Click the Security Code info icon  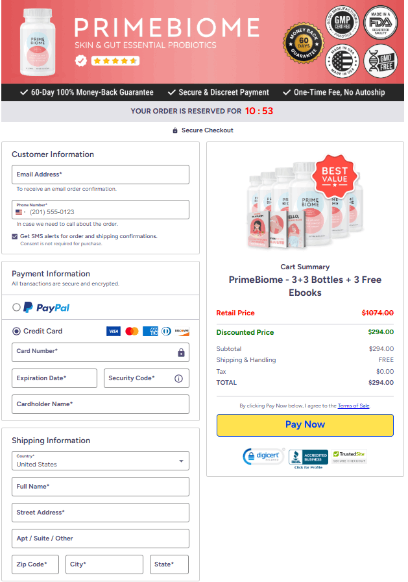[178, 378]
